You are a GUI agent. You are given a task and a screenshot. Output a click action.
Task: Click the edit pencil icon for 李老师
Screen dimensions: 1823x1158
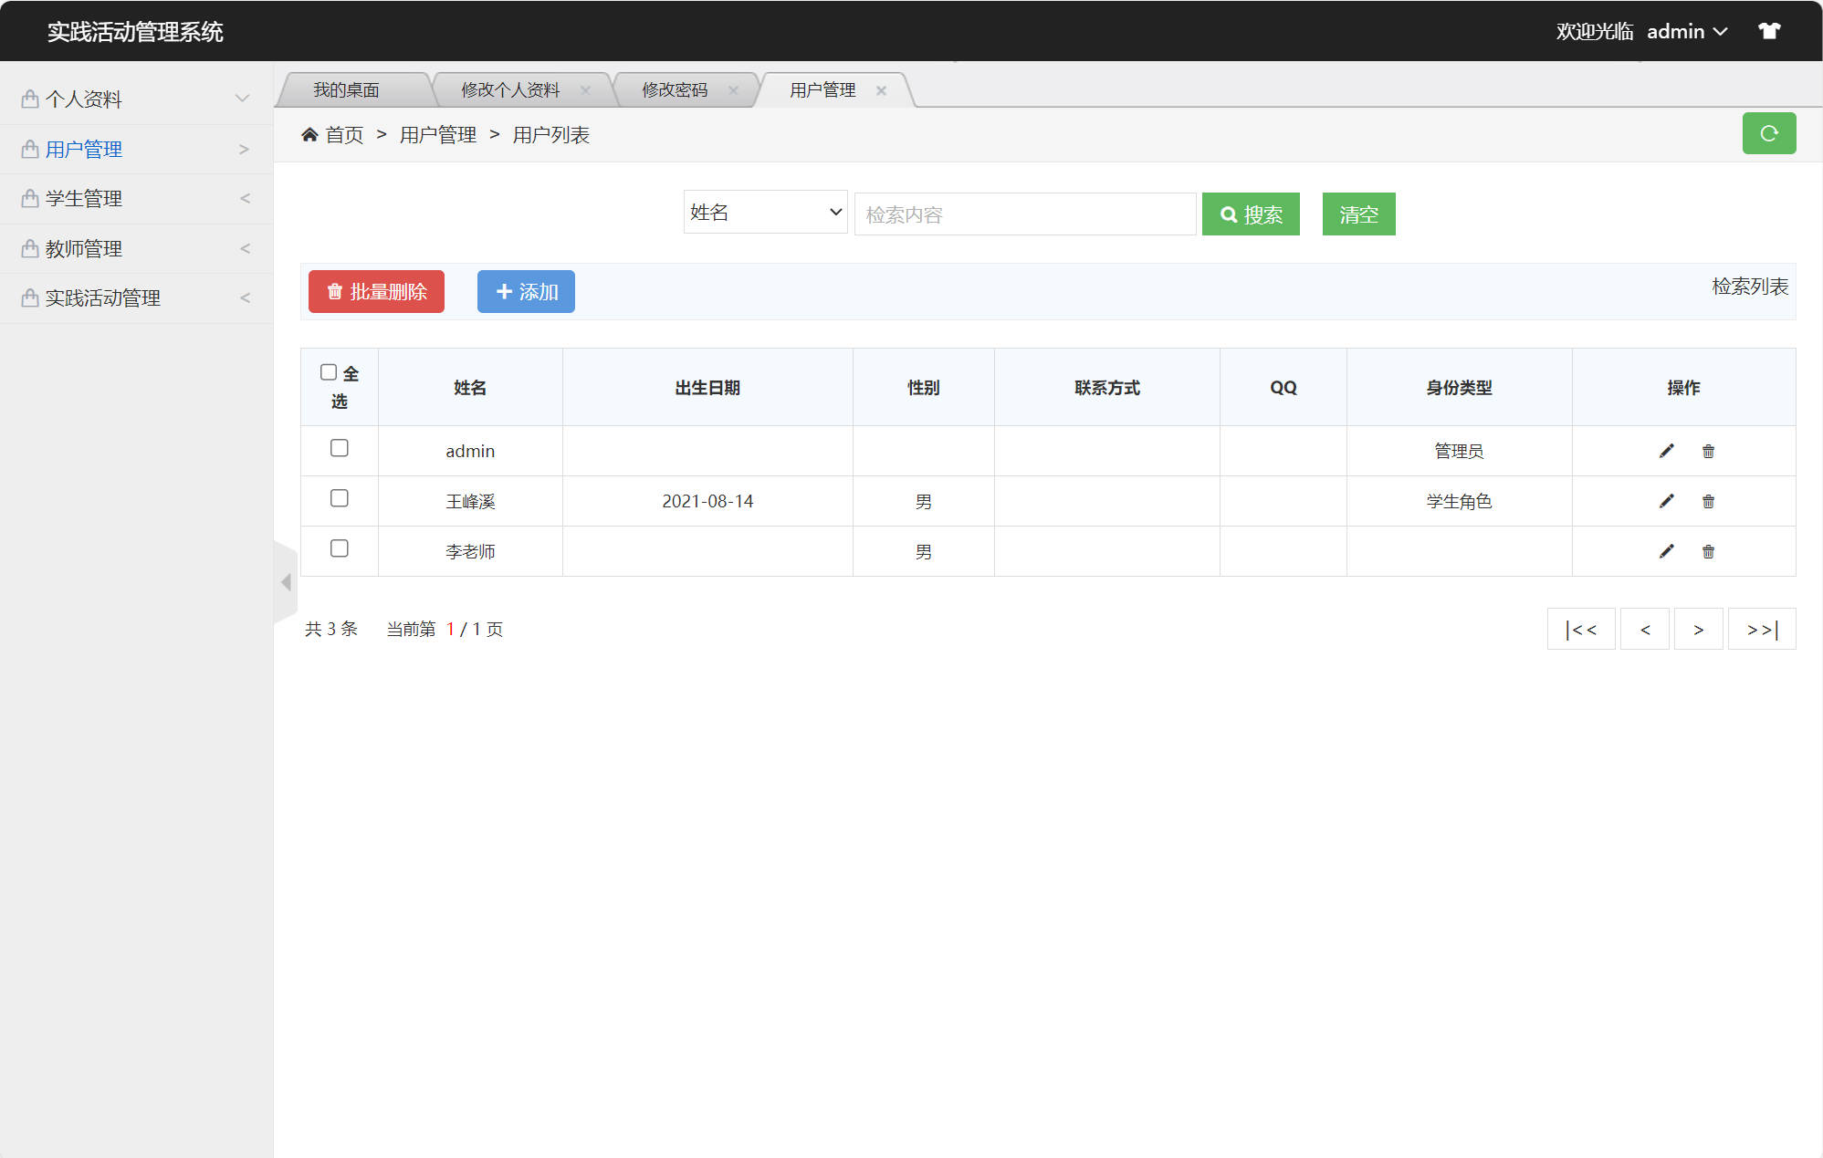point(1667,551)
